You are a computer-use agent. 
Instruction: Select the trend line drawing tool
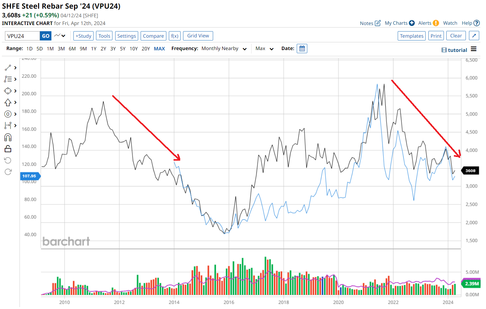pos(8,68)
